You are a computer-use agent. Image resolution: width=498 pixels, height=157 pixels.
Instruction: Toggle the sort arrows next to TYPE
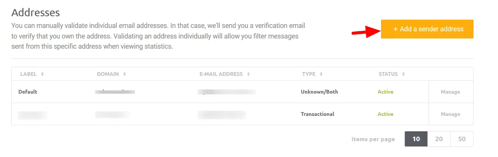321,74
